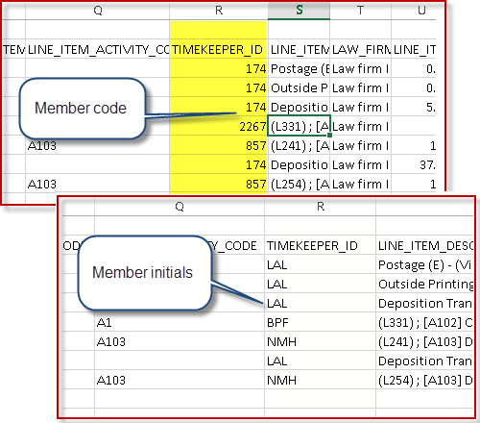This screenshot has height=423, width=480.
Task: Click timekeeper 174 in Outside P row
Action: (219, 87)
